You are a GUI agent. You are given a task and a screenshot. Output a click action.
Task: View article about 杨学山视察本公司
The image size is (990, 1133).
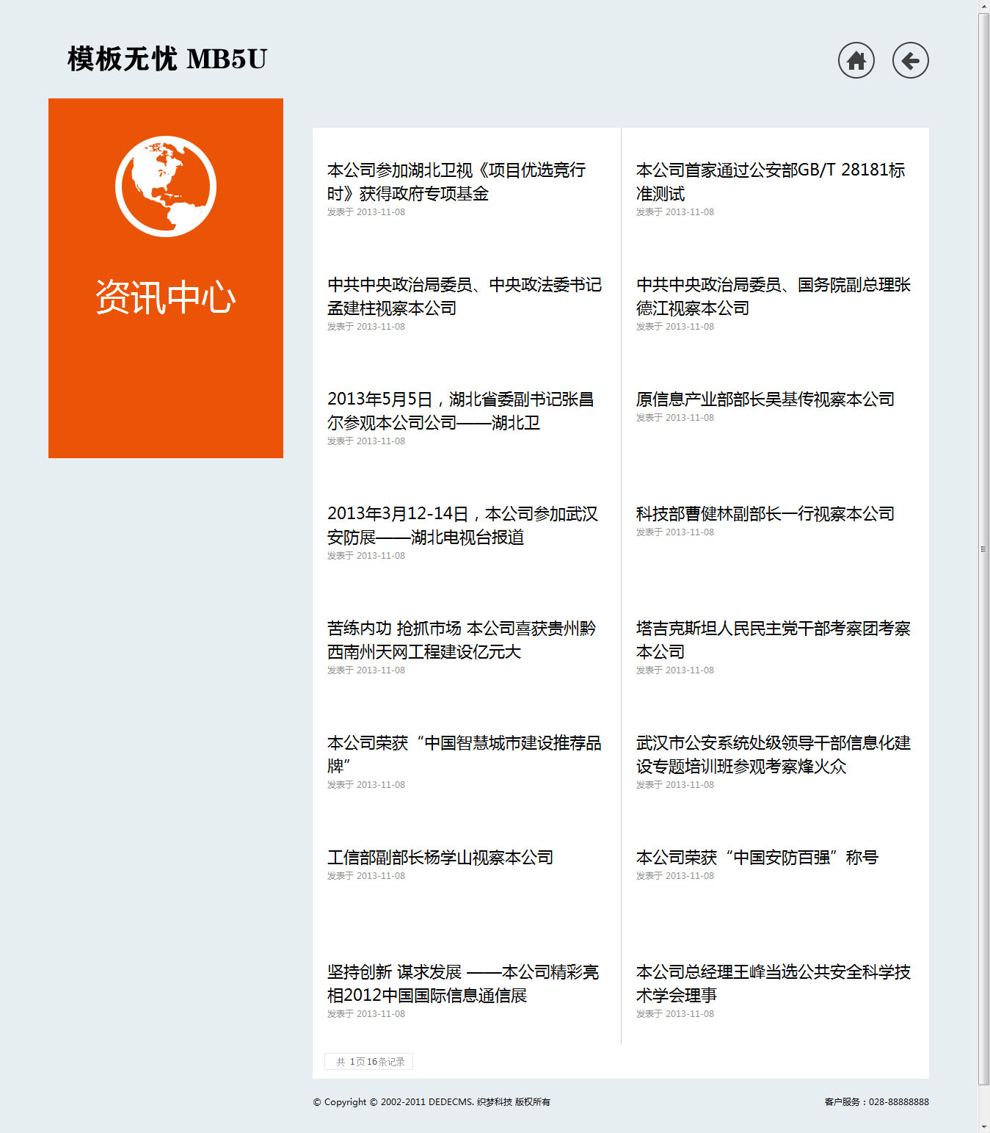tap(440, 858)
